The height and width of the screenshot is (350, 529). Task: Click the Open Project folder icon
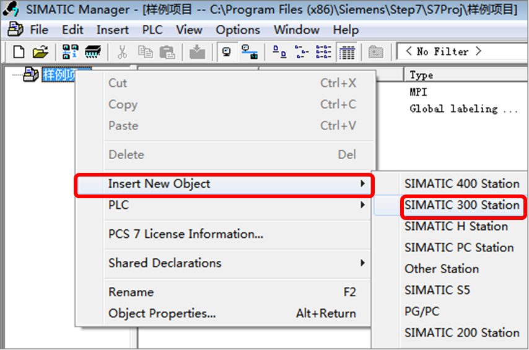click(40, 52)
